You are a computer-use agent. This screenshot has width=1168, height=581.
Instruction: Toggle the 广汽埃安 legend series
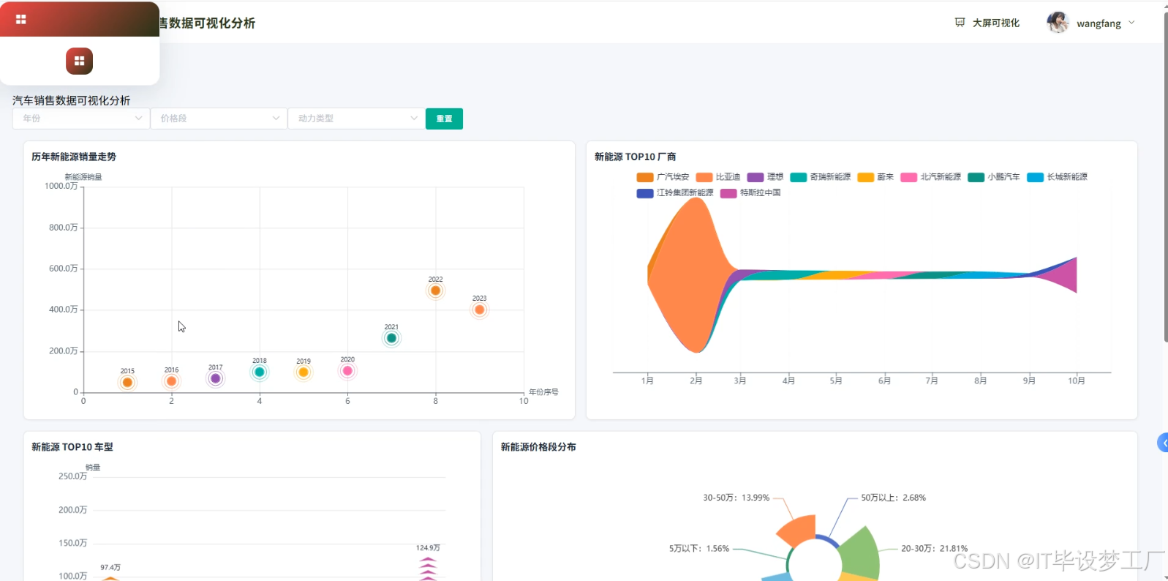point(663,177)
